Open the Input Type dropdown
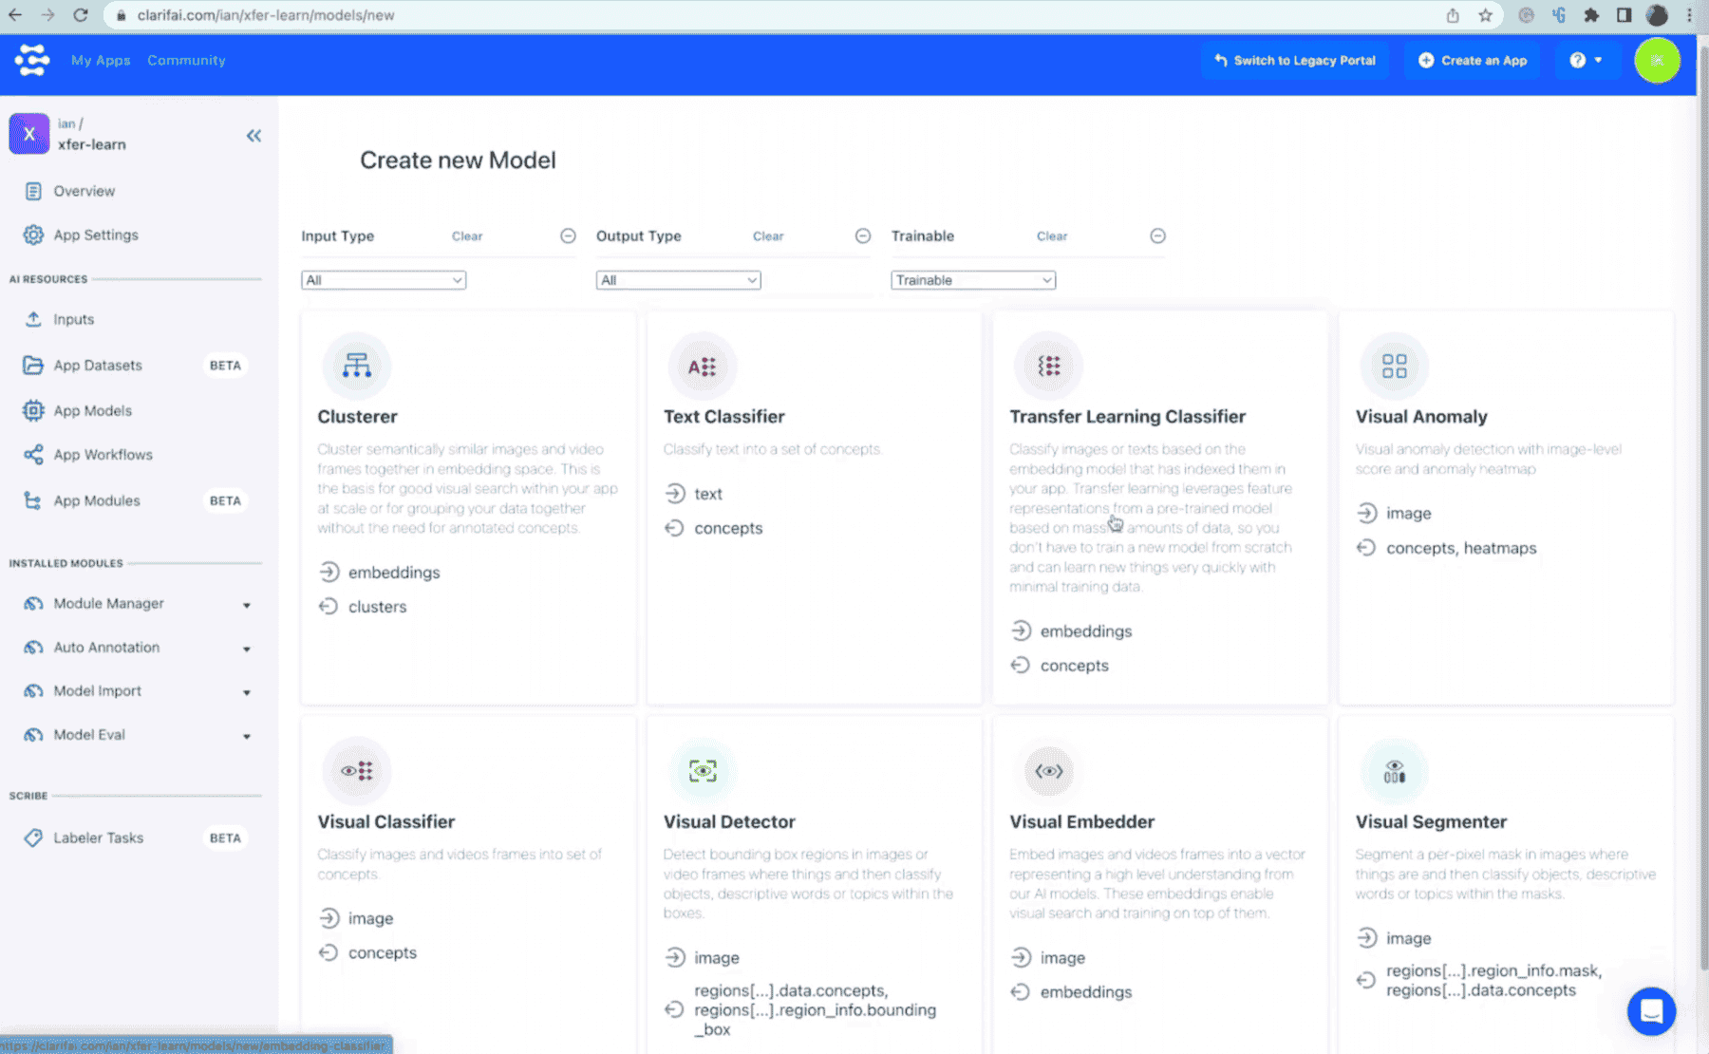The height and width of the screenshot is (1054, 1709). [384, 280]
